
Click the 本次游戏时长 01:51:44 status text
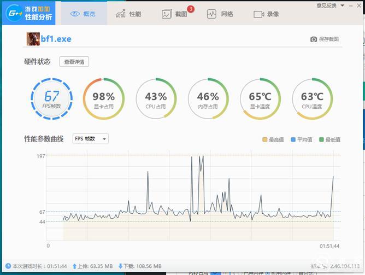coord(39,266)
